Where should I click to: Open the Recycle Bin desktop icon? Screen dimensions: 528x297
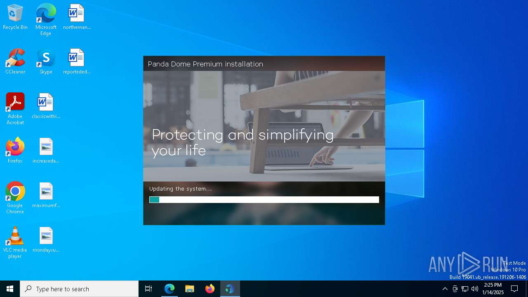(15, 17)
